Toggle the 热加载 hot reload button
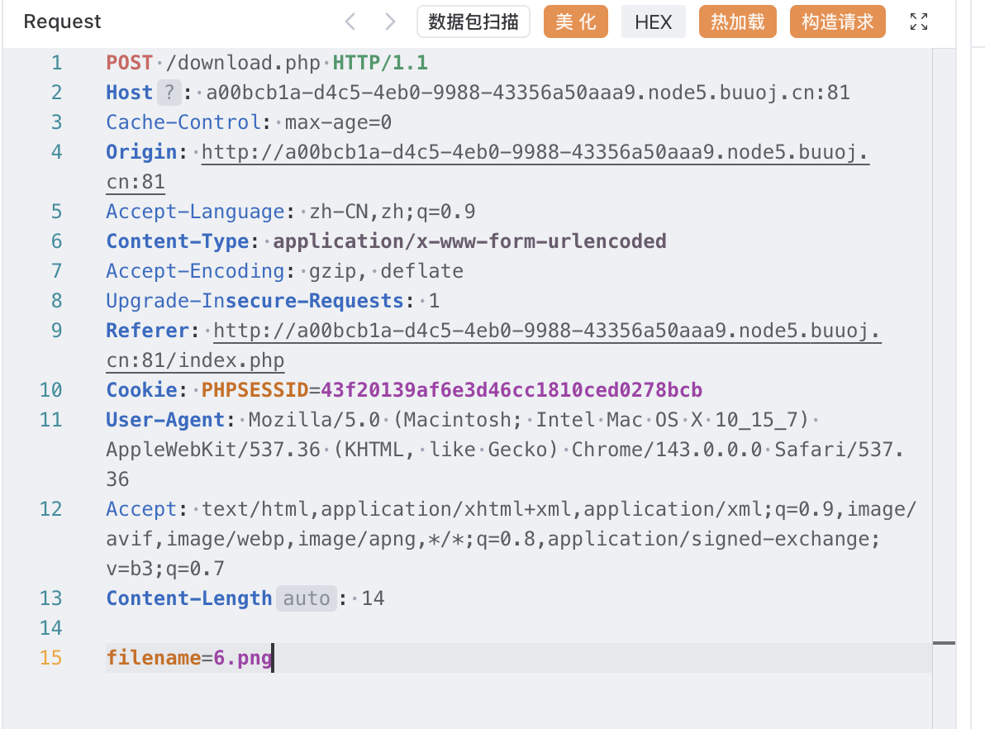 737,22
